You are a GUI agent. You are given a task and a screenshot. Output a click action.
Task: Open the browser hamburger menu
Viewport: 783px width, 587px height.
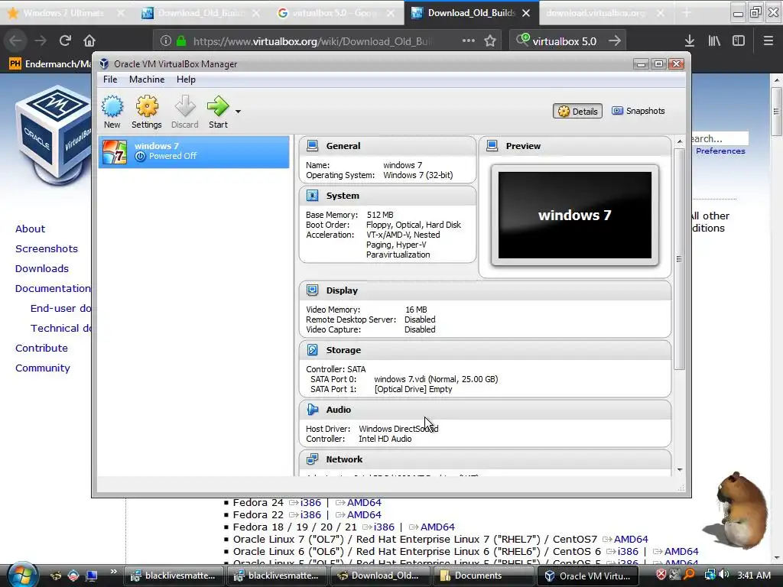[x=768, y=41]
